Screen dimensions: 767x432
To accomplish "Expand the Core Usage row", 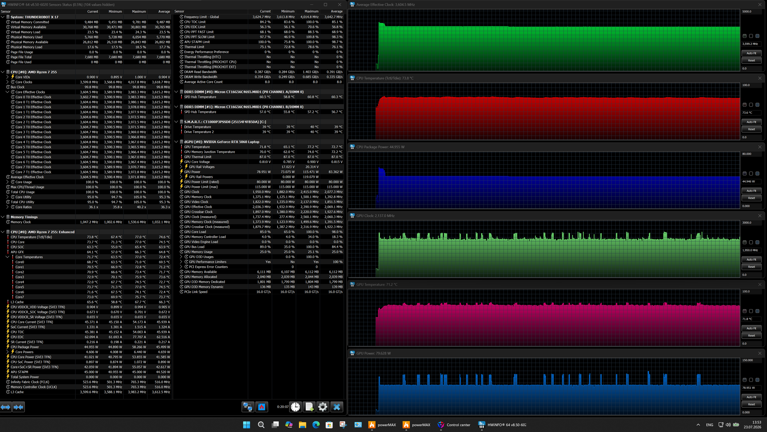I will (7, 182).
